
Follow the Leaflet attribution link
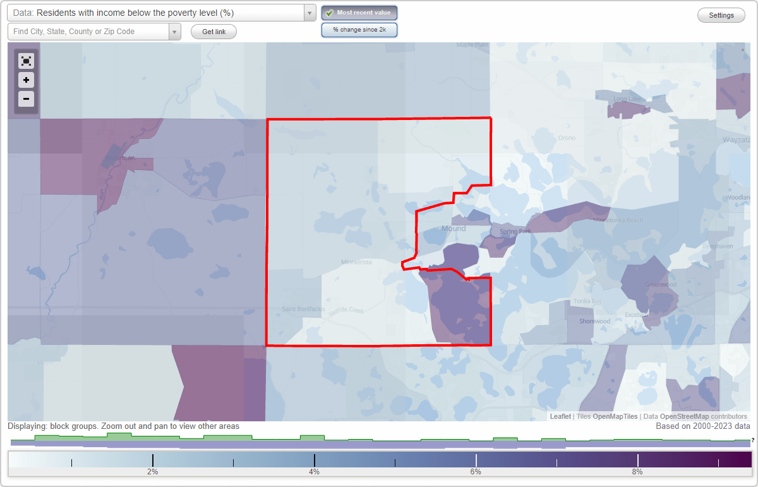pyautogui.click(x=560, y=416)
